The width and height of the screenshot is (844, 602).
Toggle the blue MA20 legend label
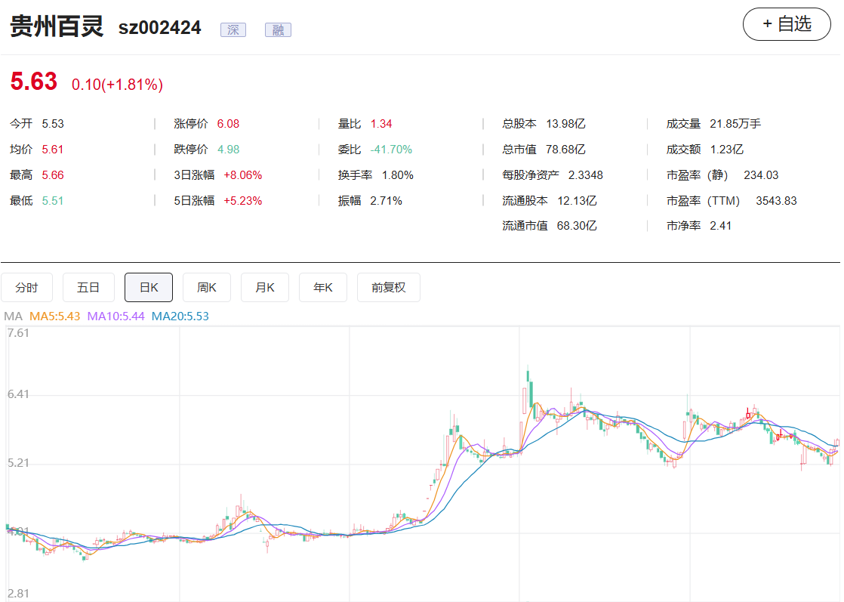(x=180, y=316)
